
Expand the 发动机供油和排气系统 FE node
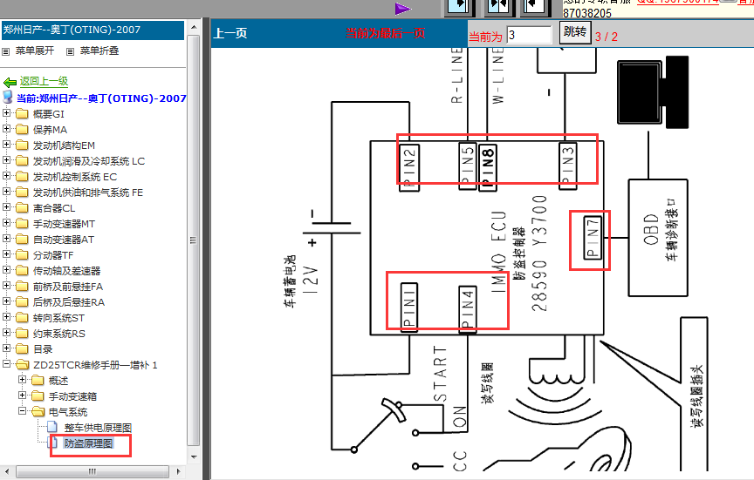point(6,191)
